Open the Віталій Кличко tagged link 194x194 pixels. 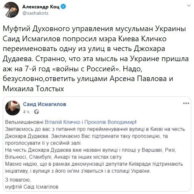point(63,122)
